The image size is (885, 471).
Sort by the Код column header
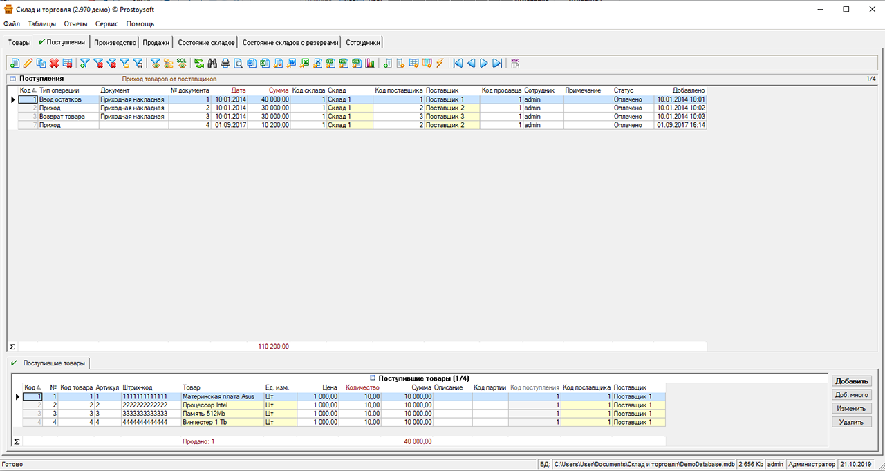coord(26,90)
